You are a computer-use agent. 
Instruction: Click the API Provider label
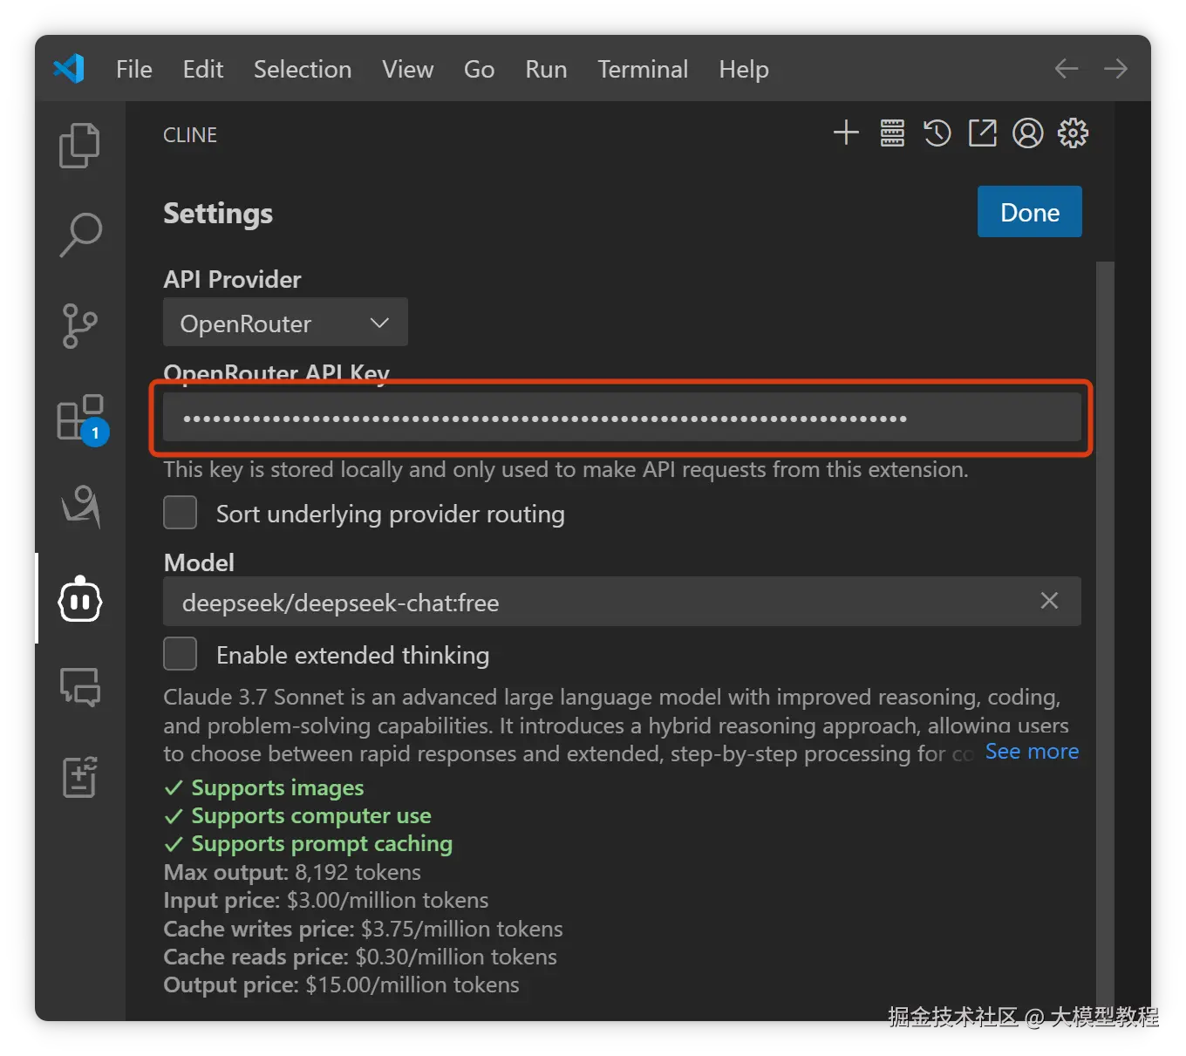(x=232, y=279)
